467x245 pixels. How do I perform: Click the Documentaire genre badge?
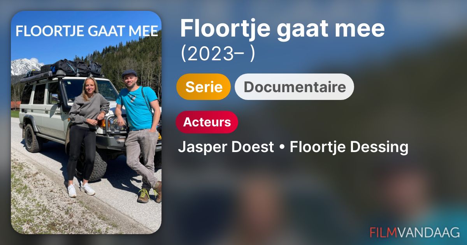tap(294, 87)
